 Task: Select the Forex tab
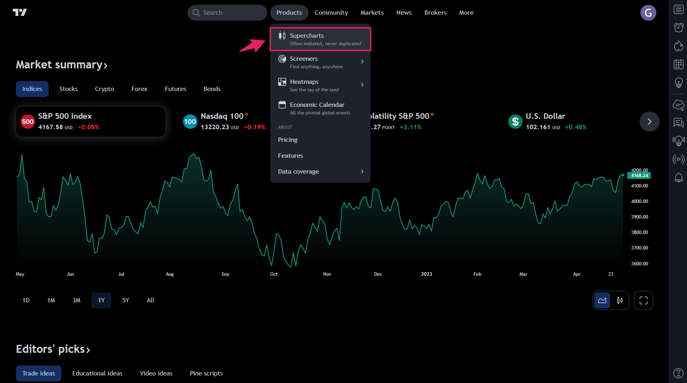(140, 89)
